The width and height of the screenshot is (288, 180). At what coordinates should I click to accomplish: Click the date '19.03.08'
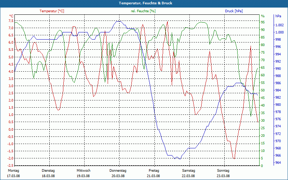click(83, 176)
